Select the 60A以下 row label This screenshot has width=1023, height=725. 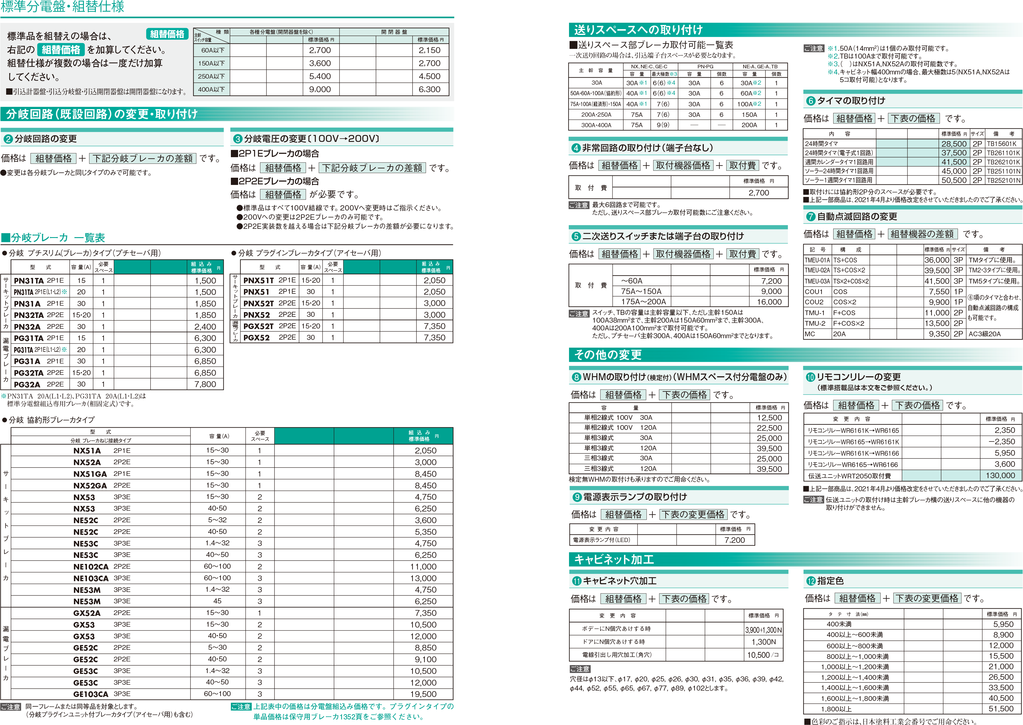pos(211,51)
